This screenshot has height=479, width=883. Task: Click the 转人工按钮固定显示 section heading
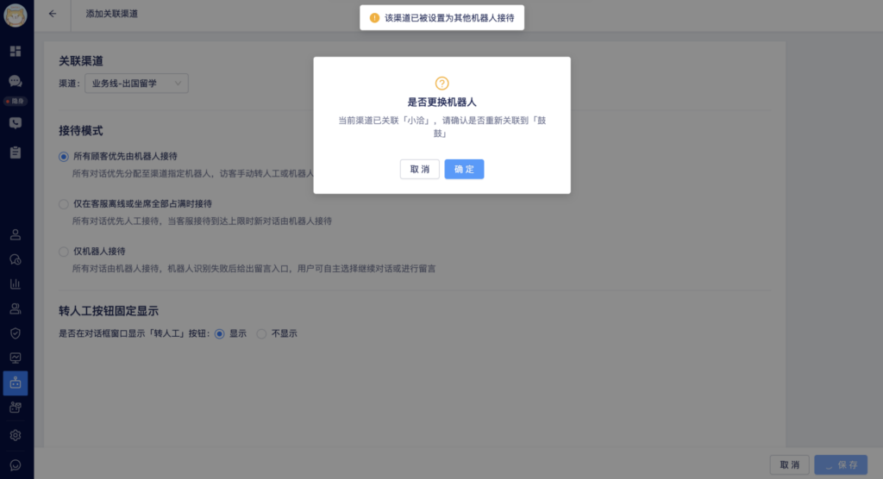[109, 311]
